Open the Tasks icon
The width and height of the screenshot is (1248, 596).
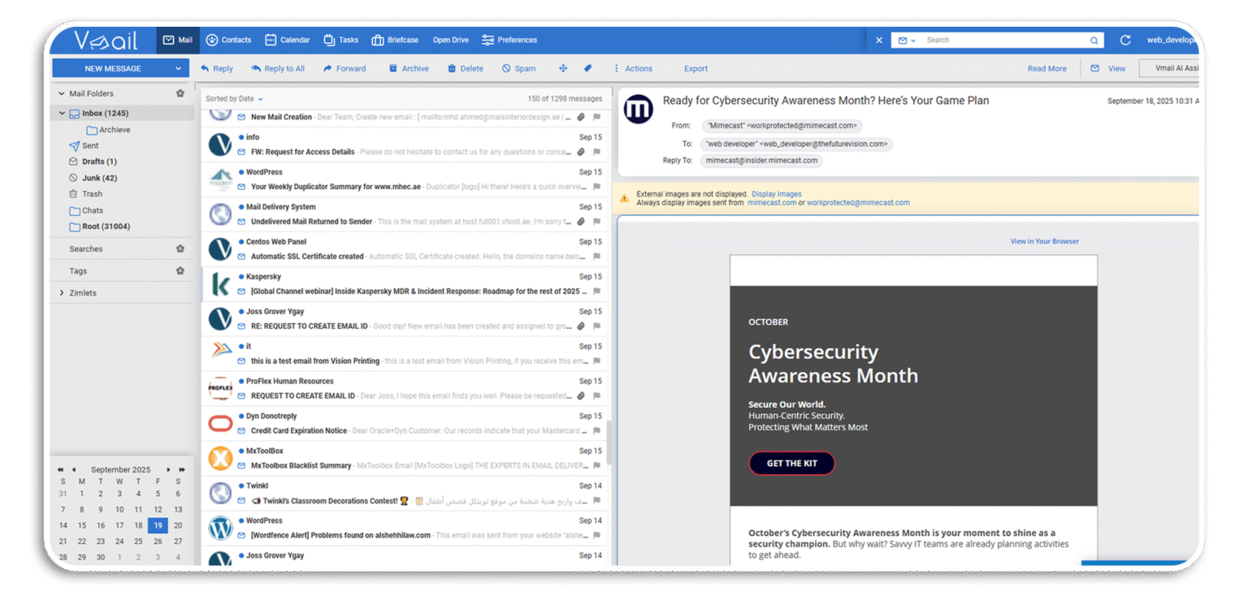tap(327, 39)
